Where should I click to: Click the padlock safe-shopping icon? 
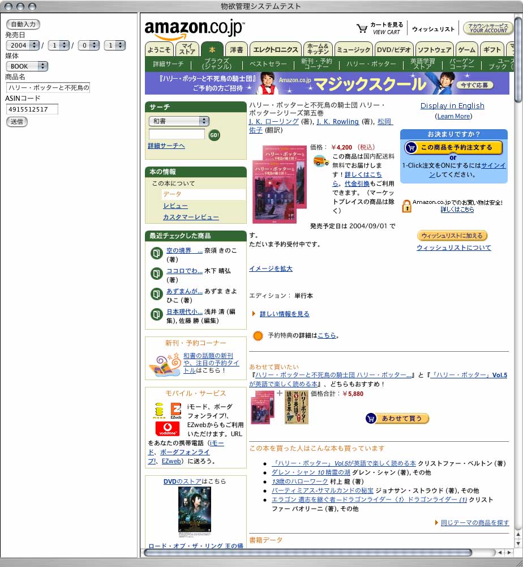pos(406,206)
